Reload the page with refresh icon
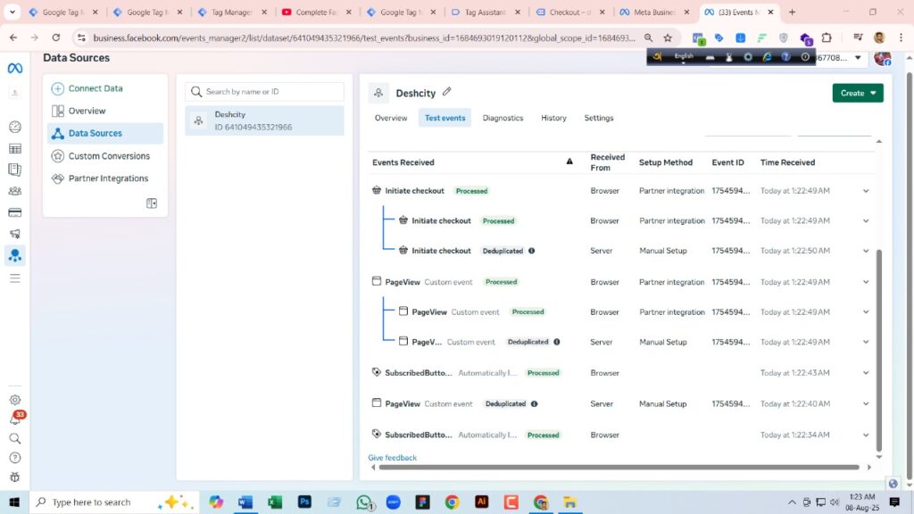 click(x=56, y=37)
